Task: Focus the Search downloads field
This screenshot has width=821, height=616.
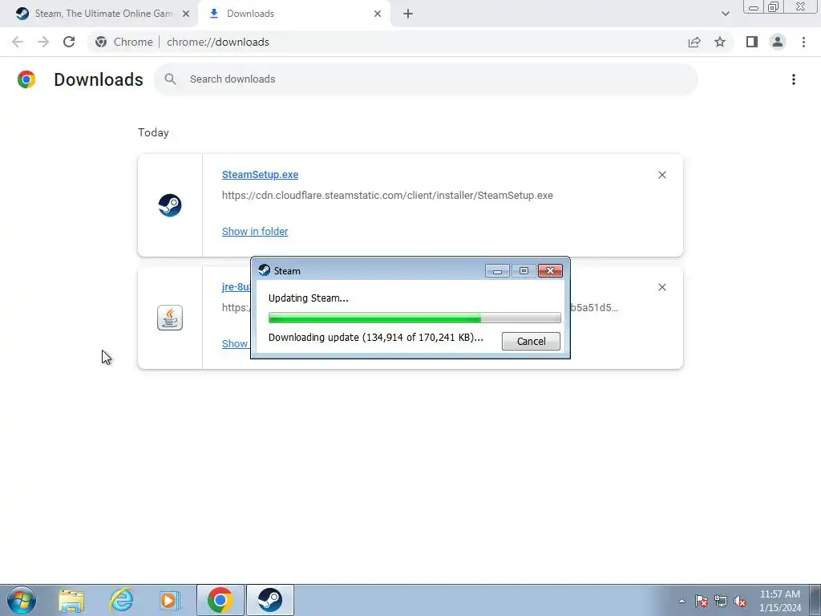Action: click(426, 79)
